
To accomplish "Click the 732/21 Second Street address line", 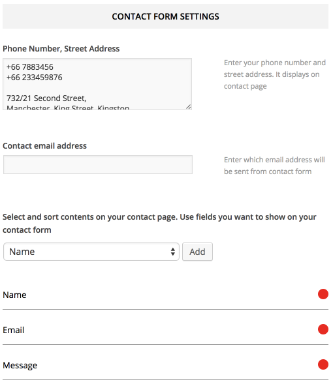I will [x=46, y=98].
